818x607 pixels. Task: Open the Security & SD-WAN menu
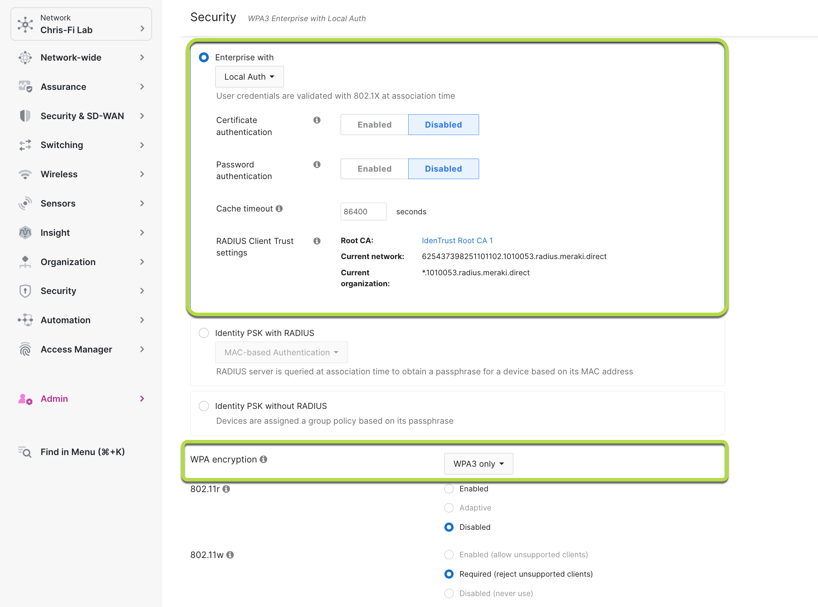82,116
